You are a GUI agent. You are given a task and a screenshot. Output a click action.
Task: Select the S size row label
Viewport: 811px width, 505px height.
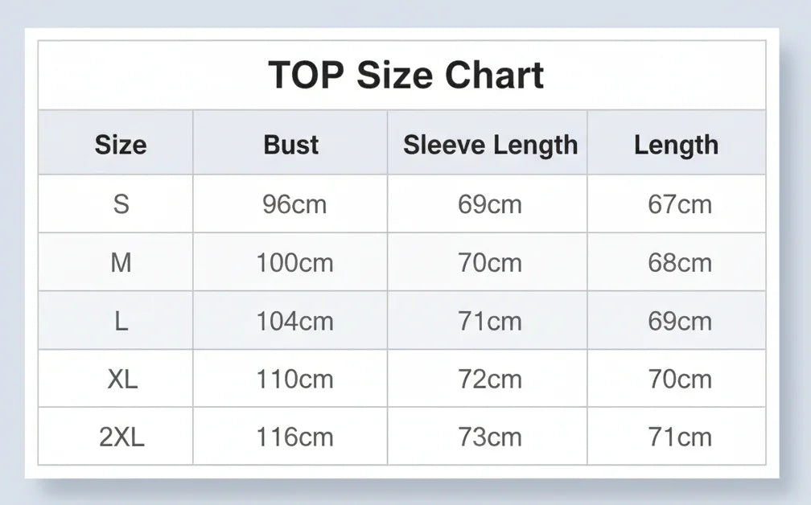coord(121,204)
